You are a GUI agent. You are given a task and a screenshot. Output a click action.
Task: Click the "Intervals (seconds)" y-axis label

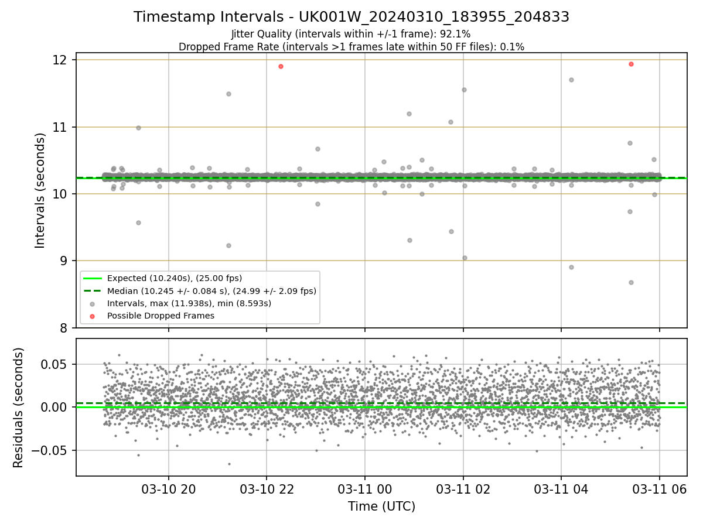point(40,190)
